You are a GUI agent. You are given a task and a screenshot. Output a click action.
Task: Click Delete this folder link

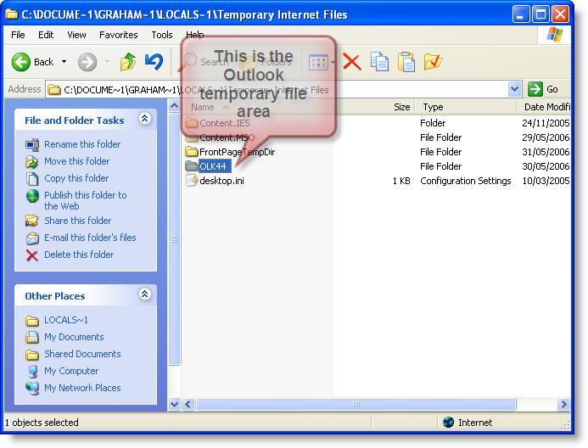click(x=79, y=255)
